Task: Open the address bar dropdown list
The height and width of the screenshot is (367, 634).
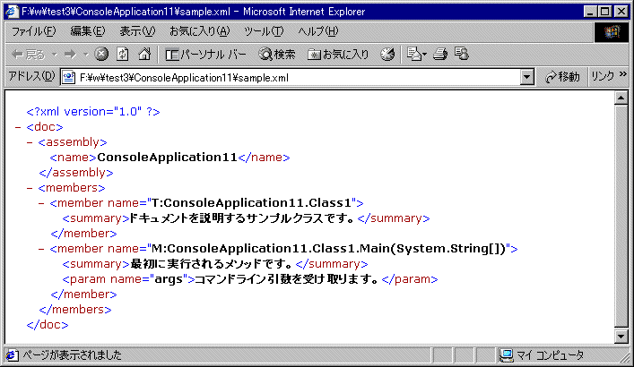Action: click(x=527, y=77)
